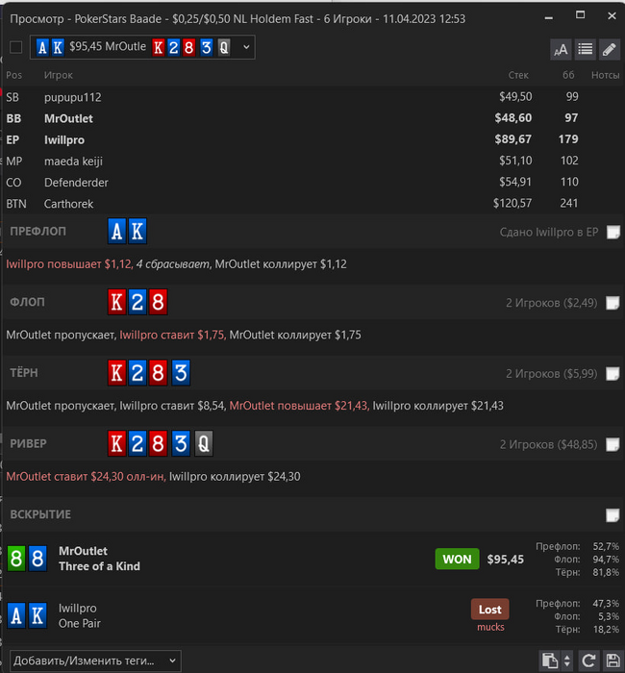Click the refresh/replay icon

[x=588, y=661]
